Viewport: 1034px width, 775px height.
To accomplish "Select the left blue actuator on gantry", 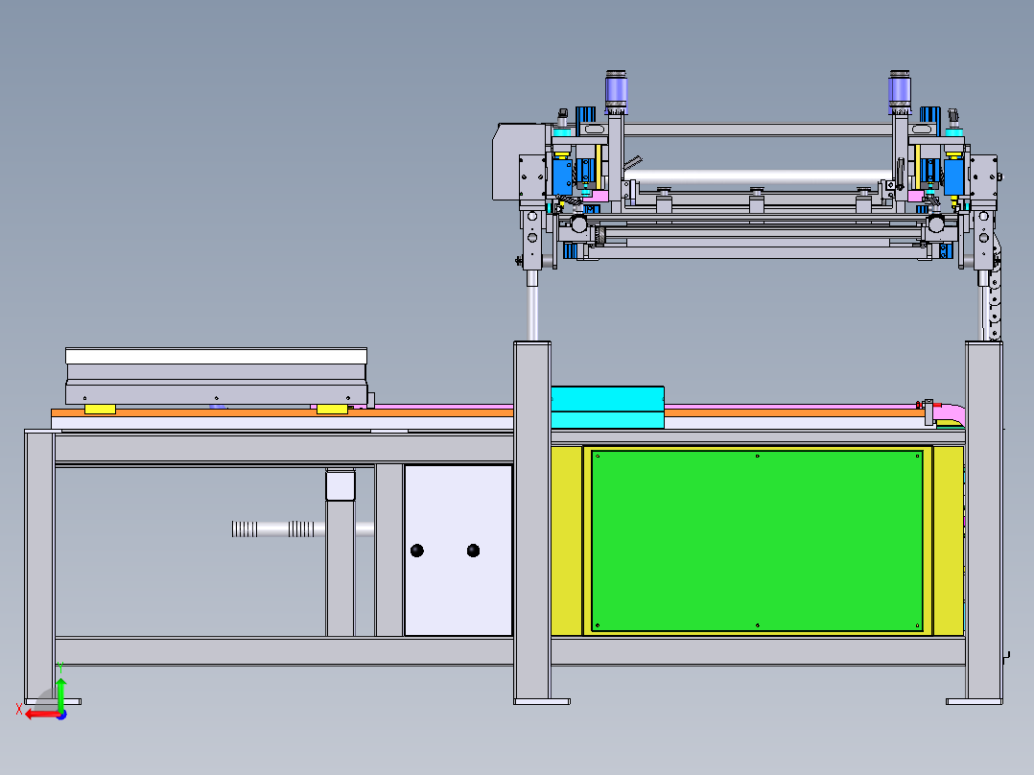I will pos(562,176).
